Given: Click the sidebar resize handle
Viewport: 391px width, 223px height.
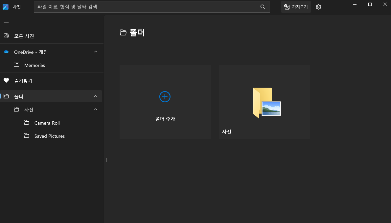Looking at the screenshot, I should pos(106,160).
